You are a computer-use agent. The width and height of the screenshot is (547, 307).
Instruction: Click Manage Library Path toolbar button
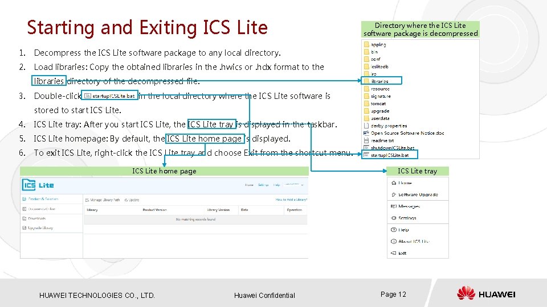[x=103, y=200]
